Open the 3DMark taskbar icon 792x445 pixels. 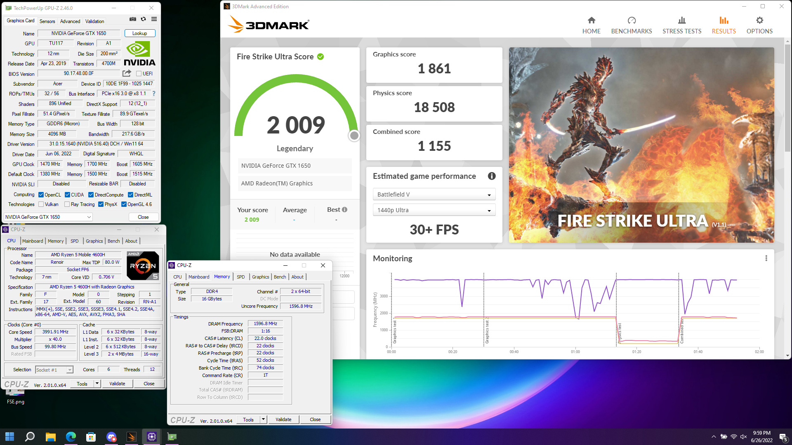tap(132, 437)
